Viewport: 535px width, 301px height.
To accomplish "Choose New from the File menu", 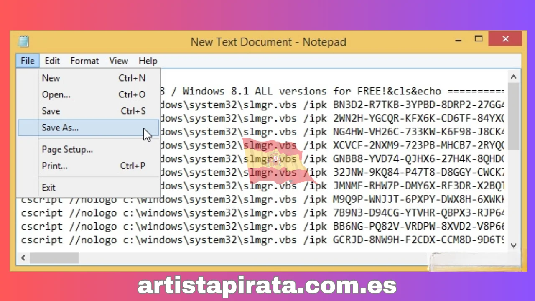I will tap(88, 78).
